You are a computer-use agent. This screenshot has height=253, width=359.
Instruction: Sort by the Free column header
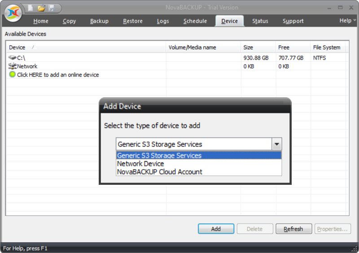click(x=293, y=48)
